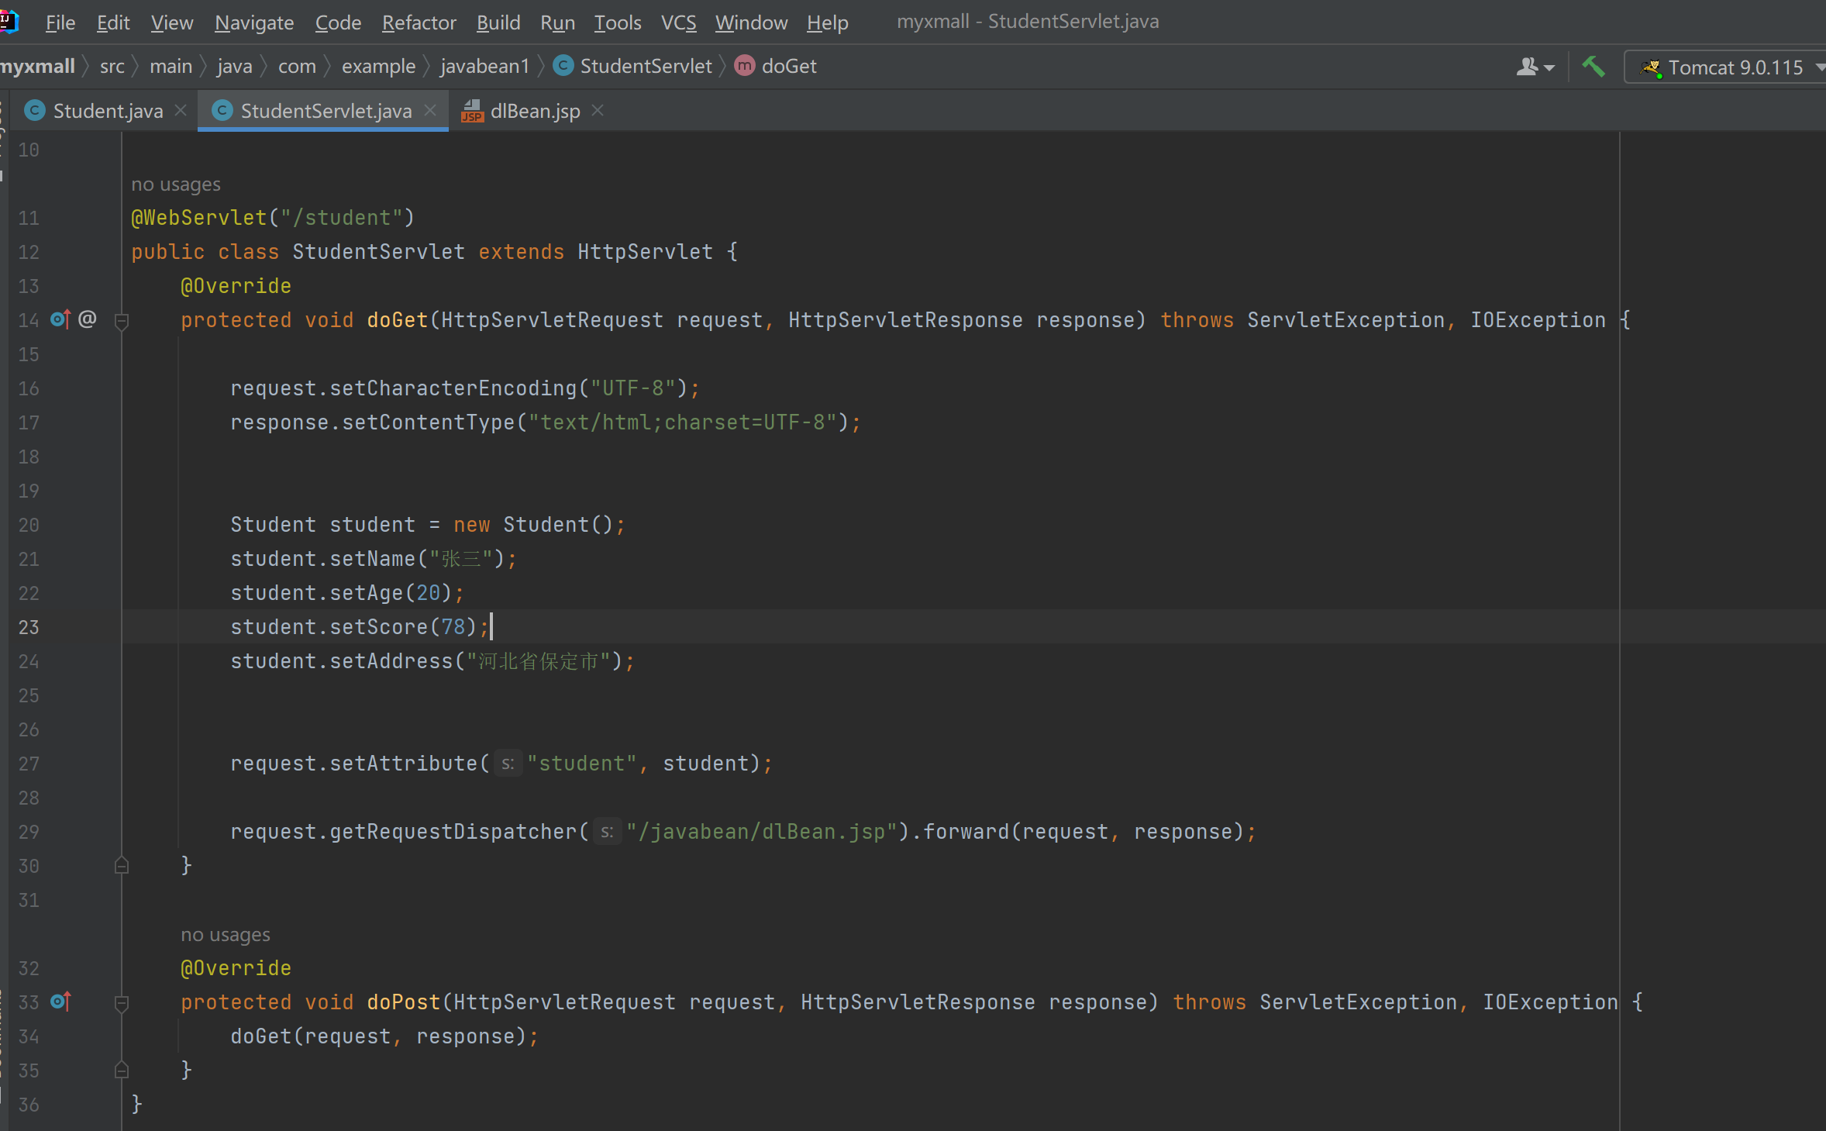1826x1131 pixels.
Task: Click the 'no usages' hint above @WebServlet
Action: [176, 184]
